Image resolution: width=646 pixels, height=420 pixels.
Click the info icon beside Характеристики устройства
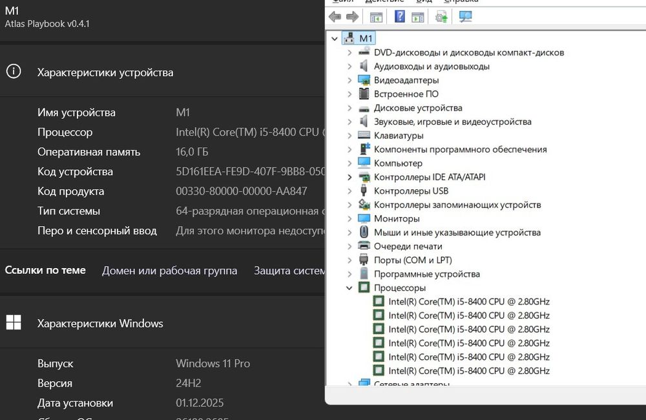click(x=14, y=72)
